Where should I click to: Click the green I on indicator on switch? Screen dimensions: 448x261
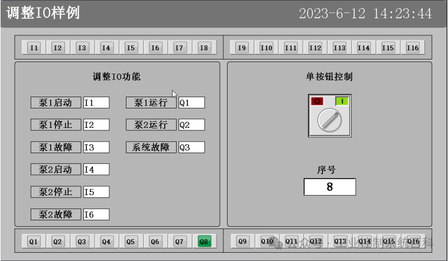[342, 101]
